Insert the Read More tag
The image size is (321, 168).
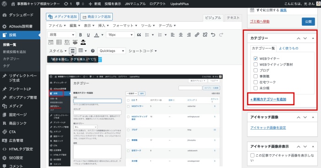pyautogui.click(x=72, y=51)
